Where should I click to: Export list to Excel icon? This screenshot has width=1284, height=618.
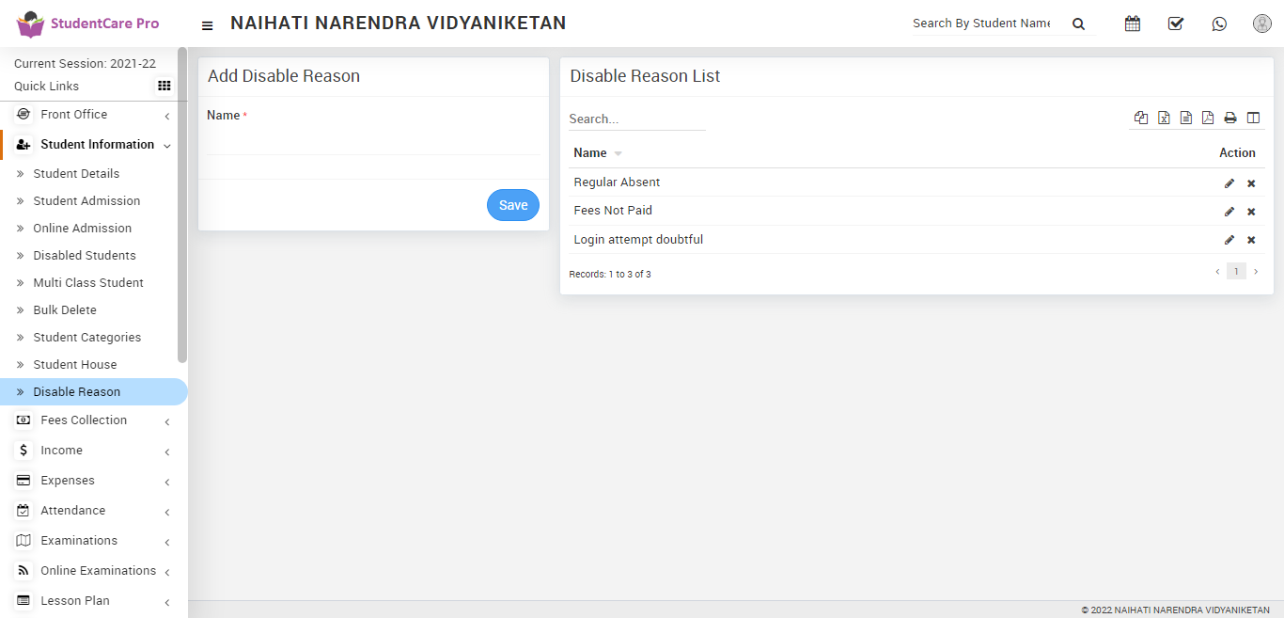point(1164,118)
